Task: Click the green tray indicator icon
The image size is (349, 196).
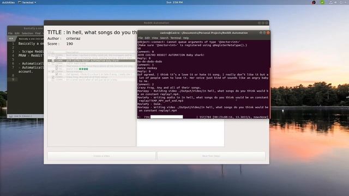Action: click(322, 2)
